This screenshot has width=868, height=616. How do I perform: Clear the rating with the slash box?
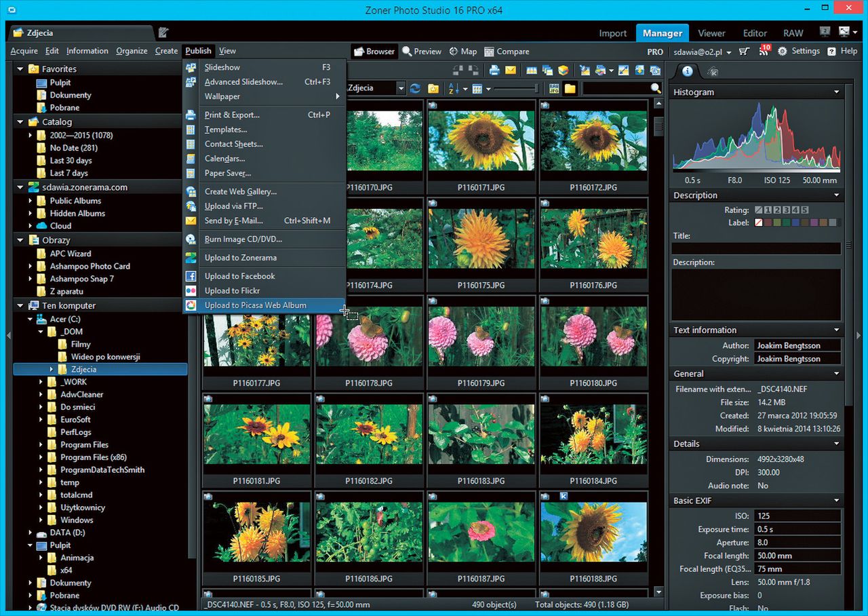pyautogui.click(x=759, y=210)
